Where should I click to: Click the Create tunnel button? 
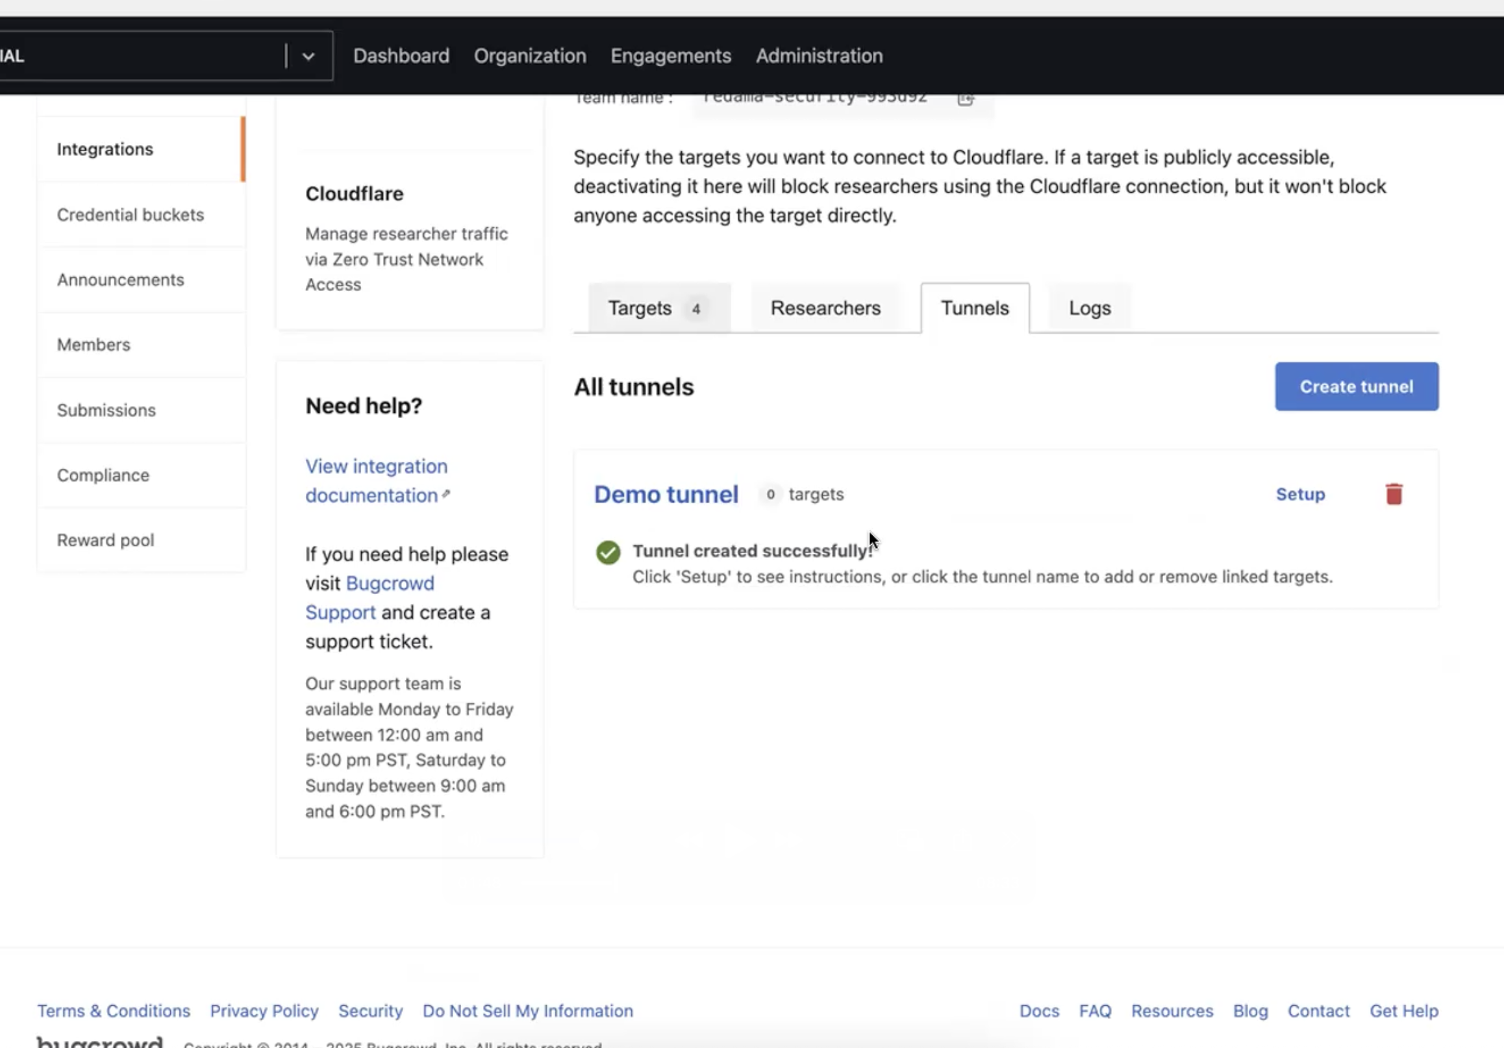(1357, 386)
